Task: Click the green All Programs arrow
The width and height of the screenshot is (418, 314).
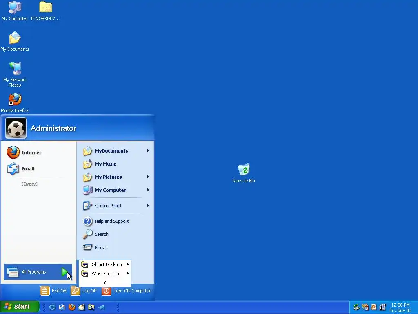Action: pyautogui.click(x=65, y=272)
